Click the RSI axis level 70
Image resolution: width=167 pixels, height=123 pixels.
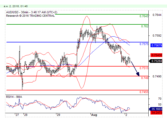point(160,99)
